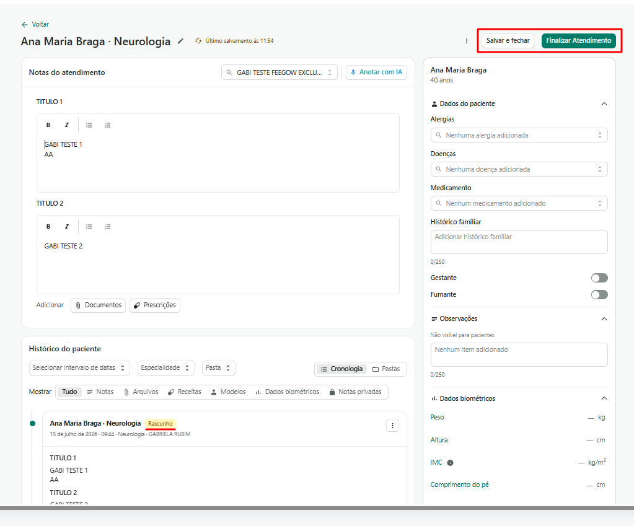634x526 pixels.
Task: Filter history by Arquivos
Action: point(141,392)
